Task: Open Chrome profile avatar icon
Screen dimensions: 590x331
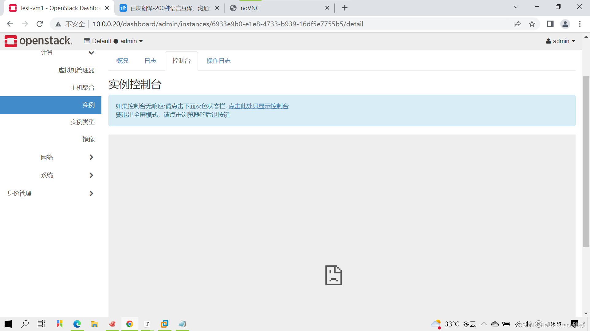Action: click(x=565, y=24)
